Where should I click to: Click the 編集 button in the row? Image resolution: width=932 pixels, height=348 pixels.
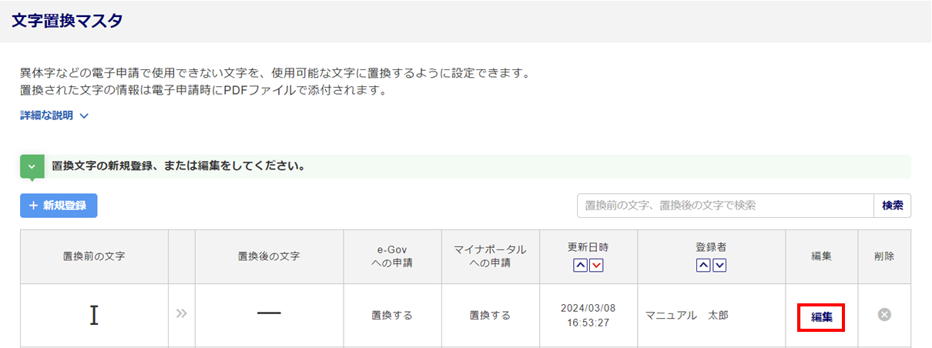pyautogui.click(x=821, y=316)
